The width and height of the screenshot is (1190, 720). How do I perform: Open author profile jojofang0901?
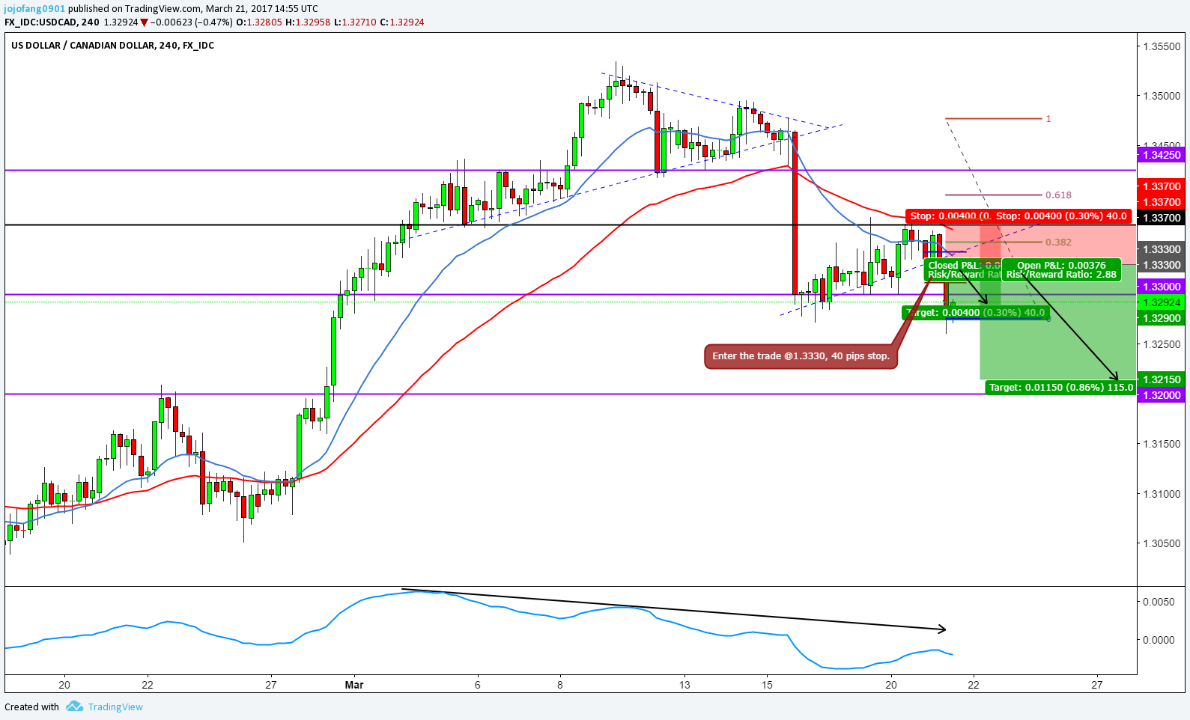click(x=34, y=9)
